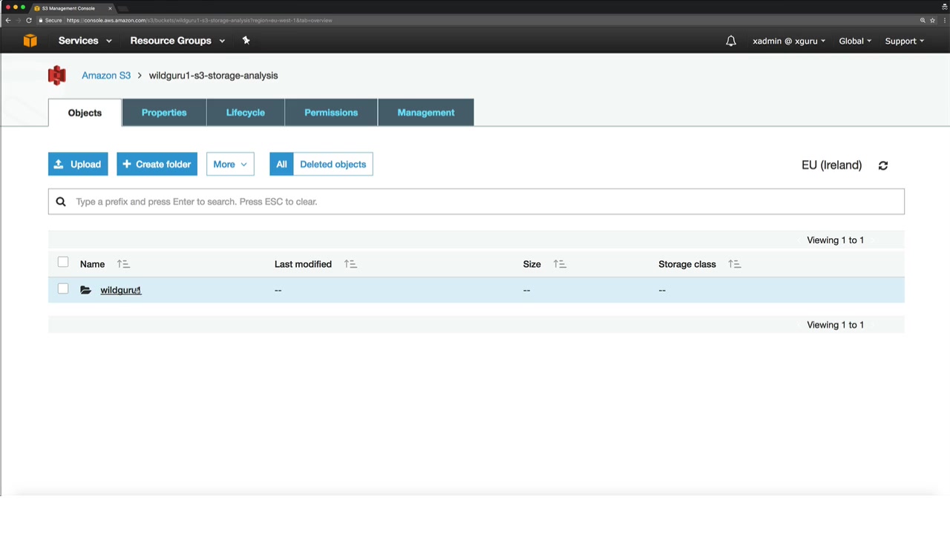Screen dimensions: 950x534
Task: Refresh the object list with the reload icon
Action: point(883,165)
